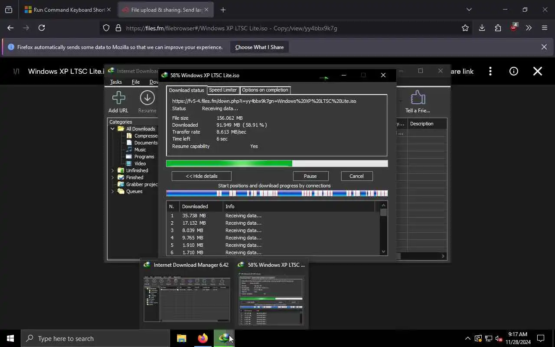Screen dimensions: 555x347
Task: Dismiss the Firefox data notification bar
Action: click(x=544, y=47)
